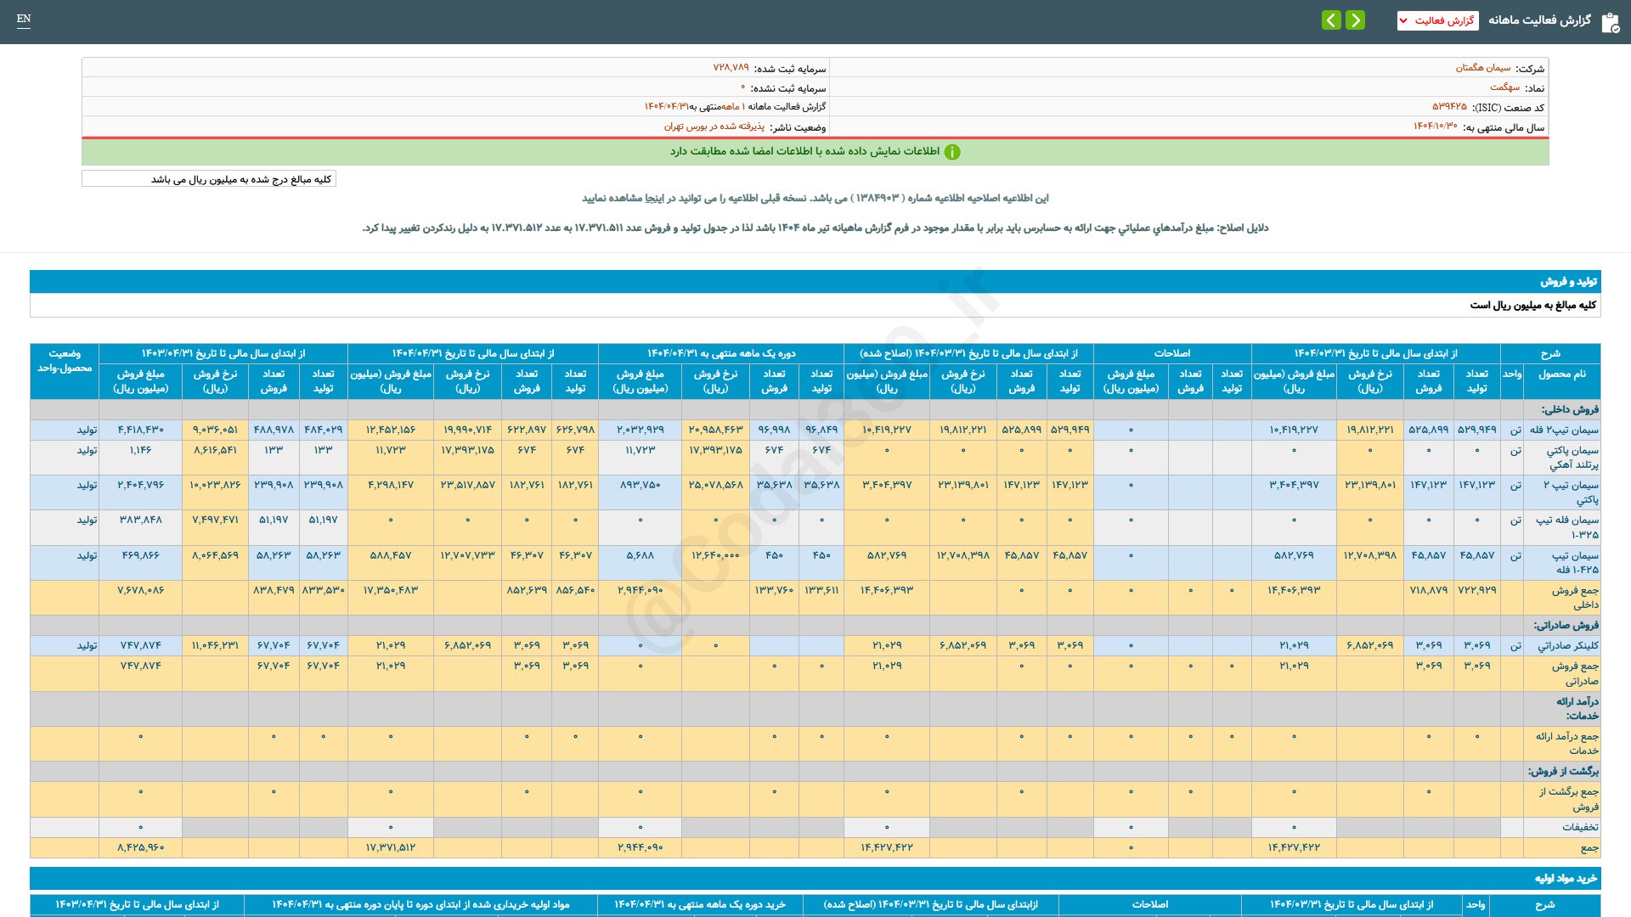Screen dimensions: 1631x917
Task: Click the وضعیت محصول-واحد column header
Action: coord(65,361)
